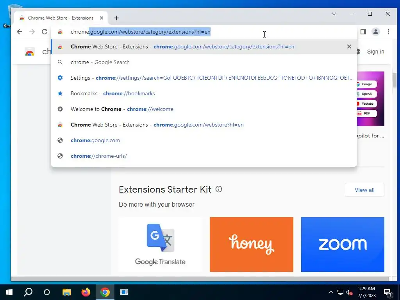Open the tab search chevron in title bar

pos(334,14)
